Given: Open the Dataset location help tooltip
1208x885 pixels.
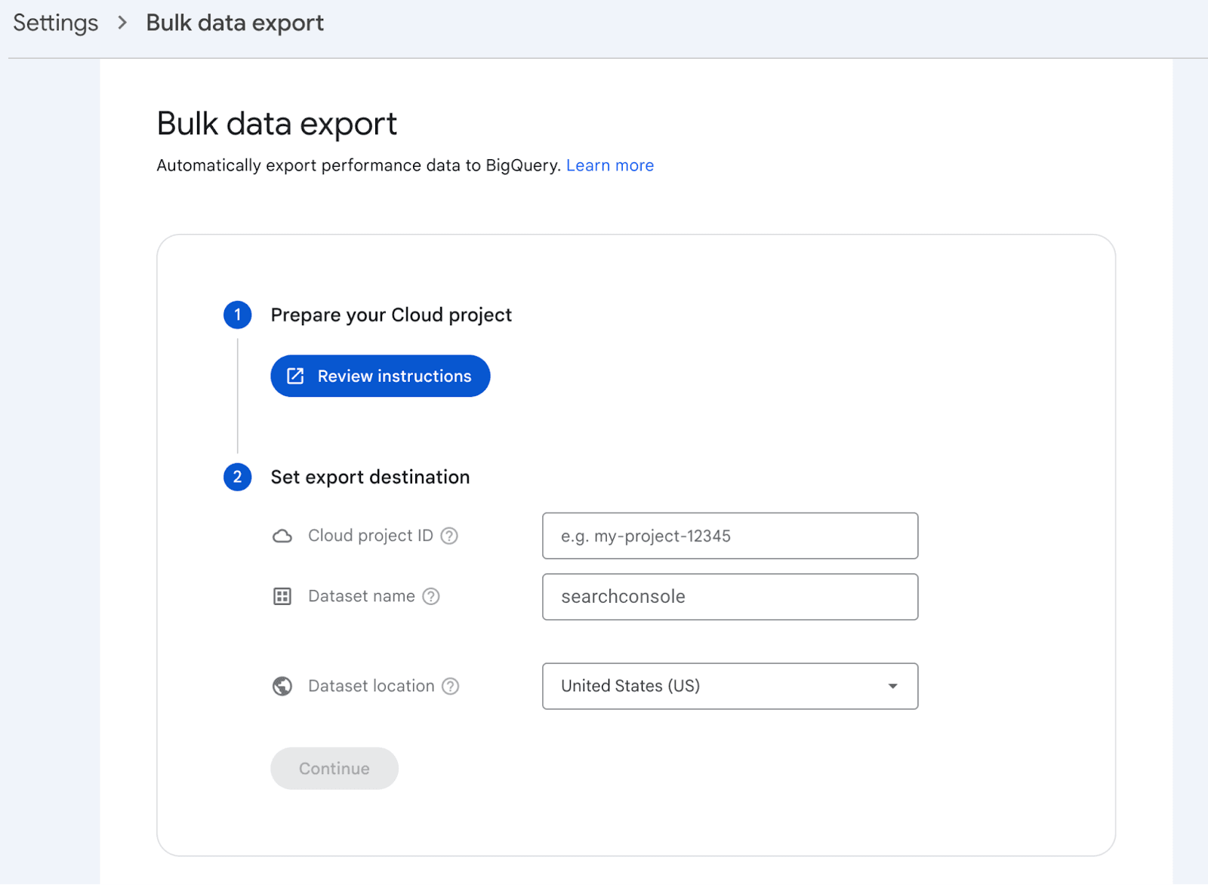Looking at the screenshot, I should [x=450, y=686].
